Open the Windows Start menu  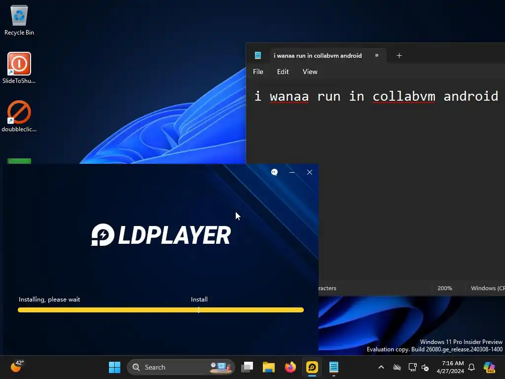pos(114,367)
